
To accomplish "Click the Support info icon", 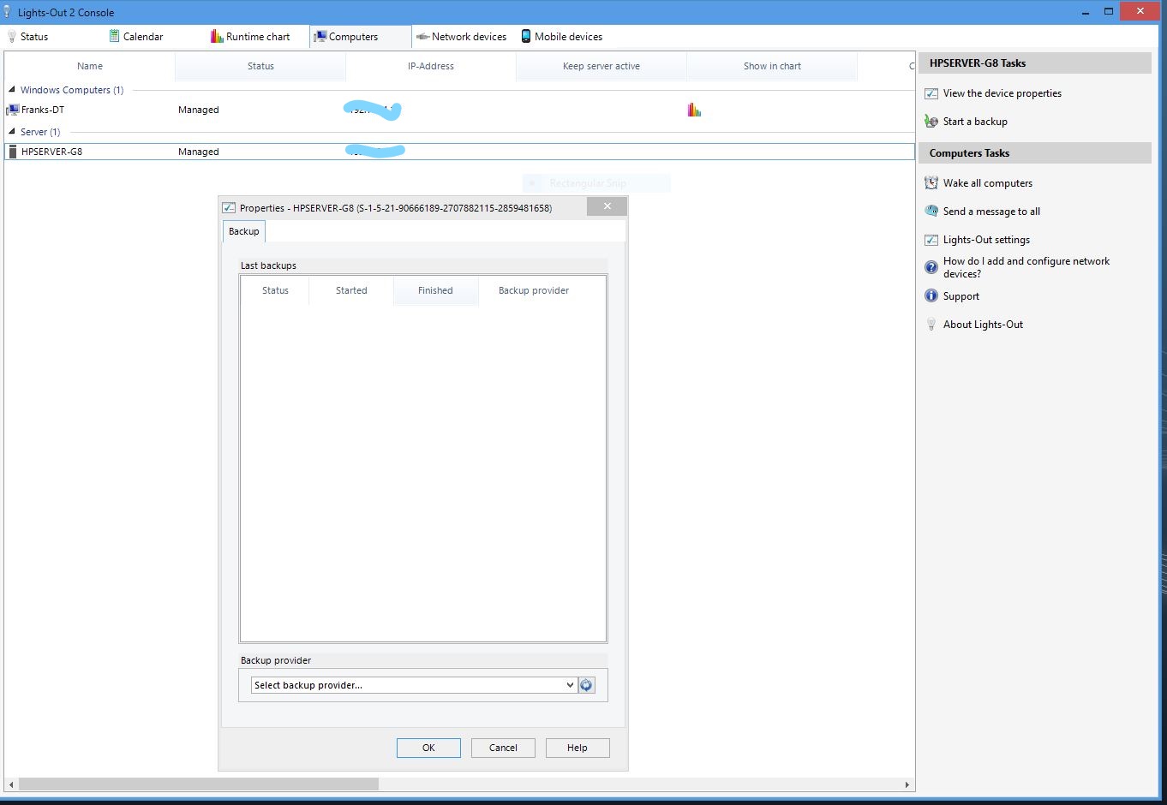I will [x=931, y=295].
